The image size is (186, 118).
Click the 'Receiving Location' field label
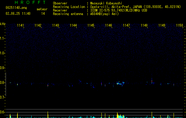[69, 7]
